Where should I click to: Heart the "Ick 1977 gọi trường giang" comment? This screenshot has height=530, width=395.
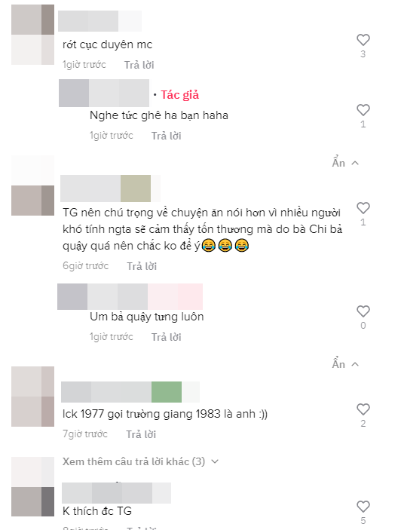tap(363, 409)
